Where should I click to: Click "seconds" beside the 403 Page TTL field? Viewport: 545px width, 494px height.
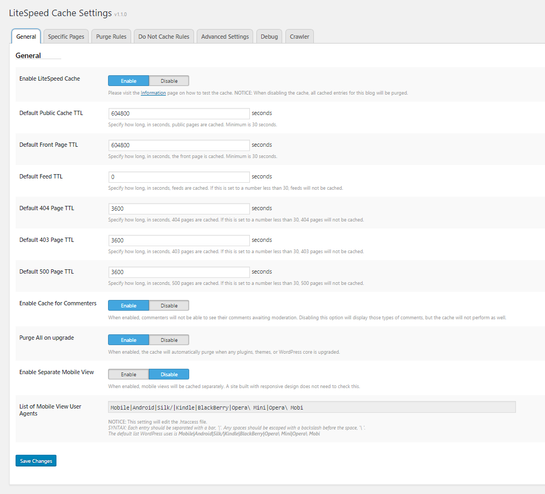pos(262,240)
